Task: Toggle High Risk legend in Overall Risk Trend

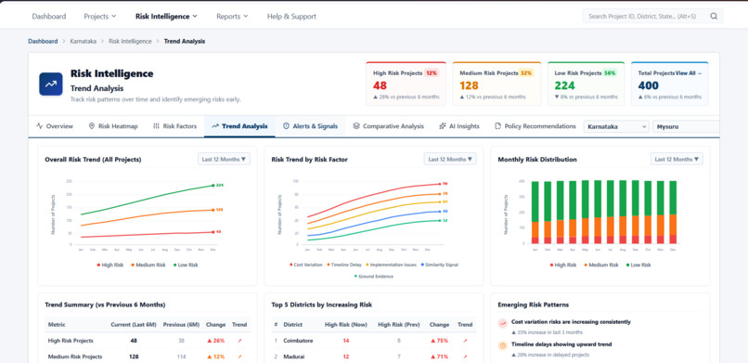Action: (x=110, y=265)
